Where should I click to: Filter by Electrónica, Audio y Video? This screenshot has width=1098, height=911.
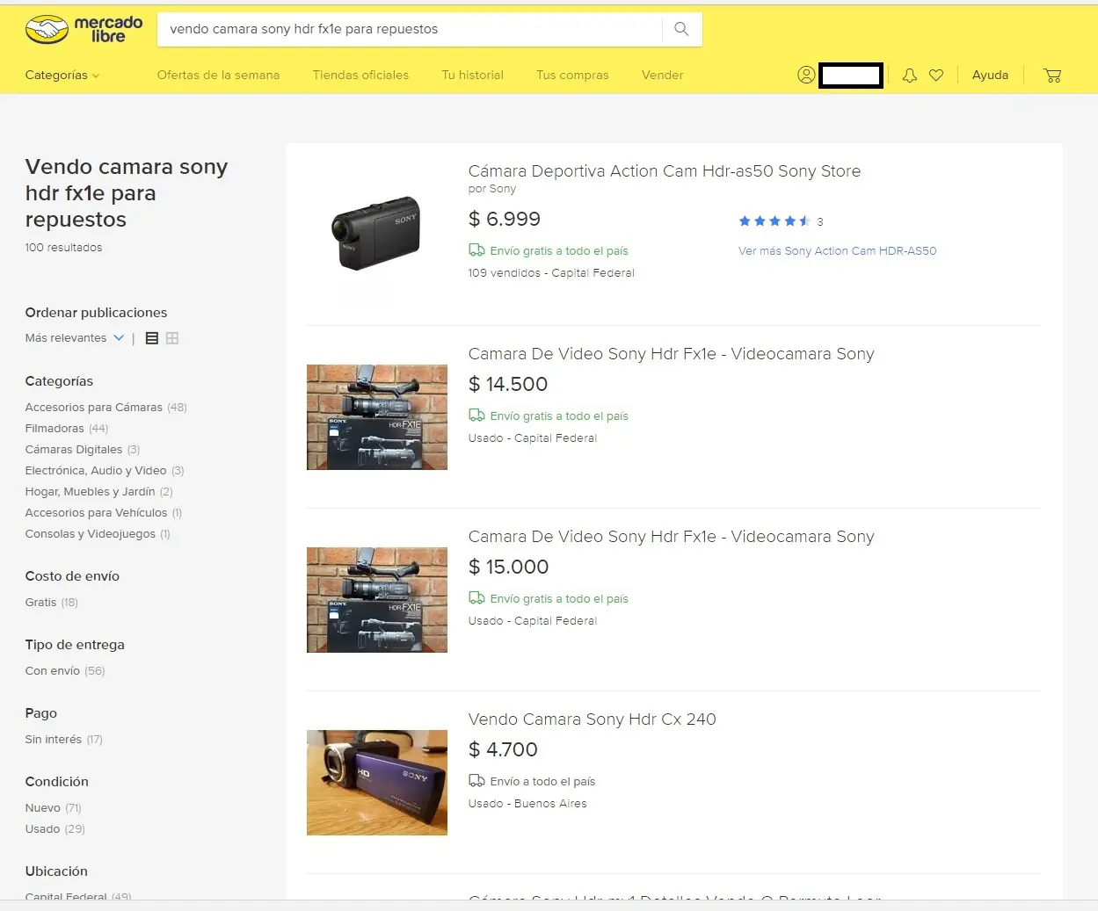pyautogui.click(x=105, y=471)
